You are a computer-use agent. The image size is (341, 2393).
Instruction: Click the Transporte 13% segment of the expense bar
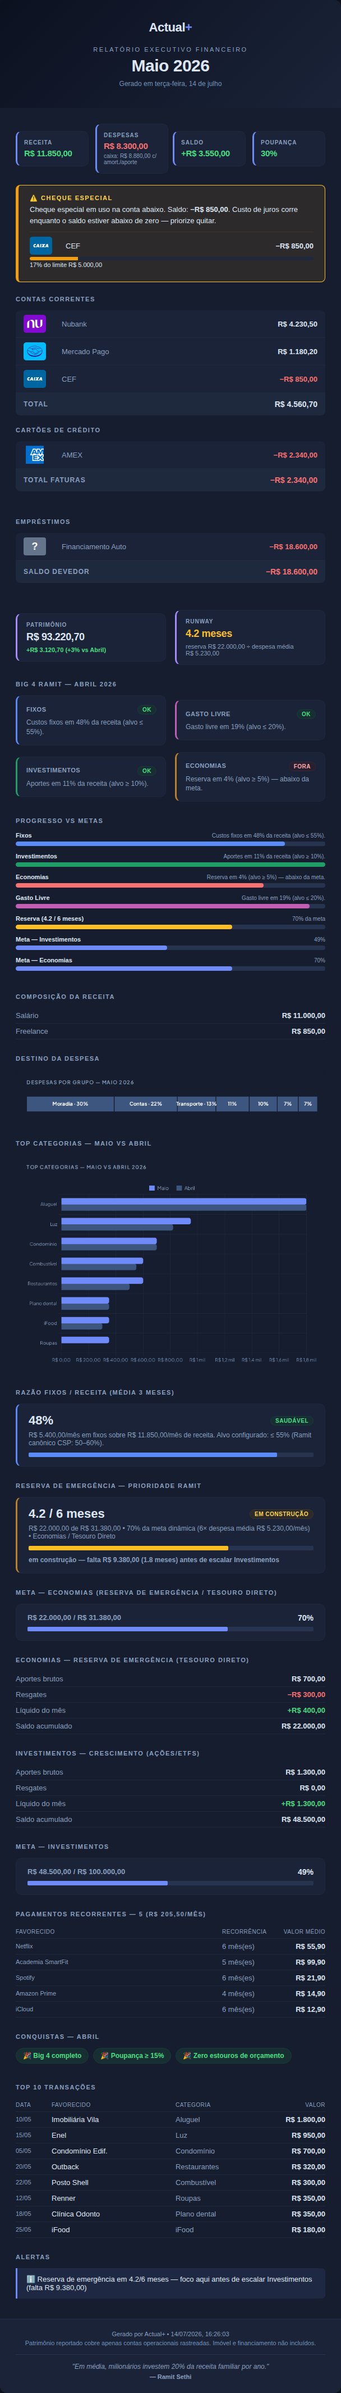196,1103
